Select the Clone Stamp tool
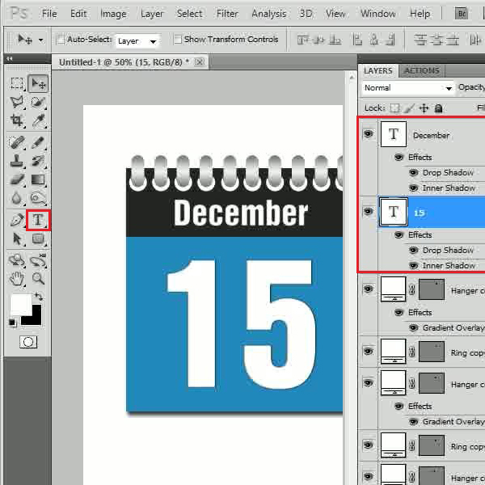The width and height of the screenshot is (485, 485). pos(17,161)
